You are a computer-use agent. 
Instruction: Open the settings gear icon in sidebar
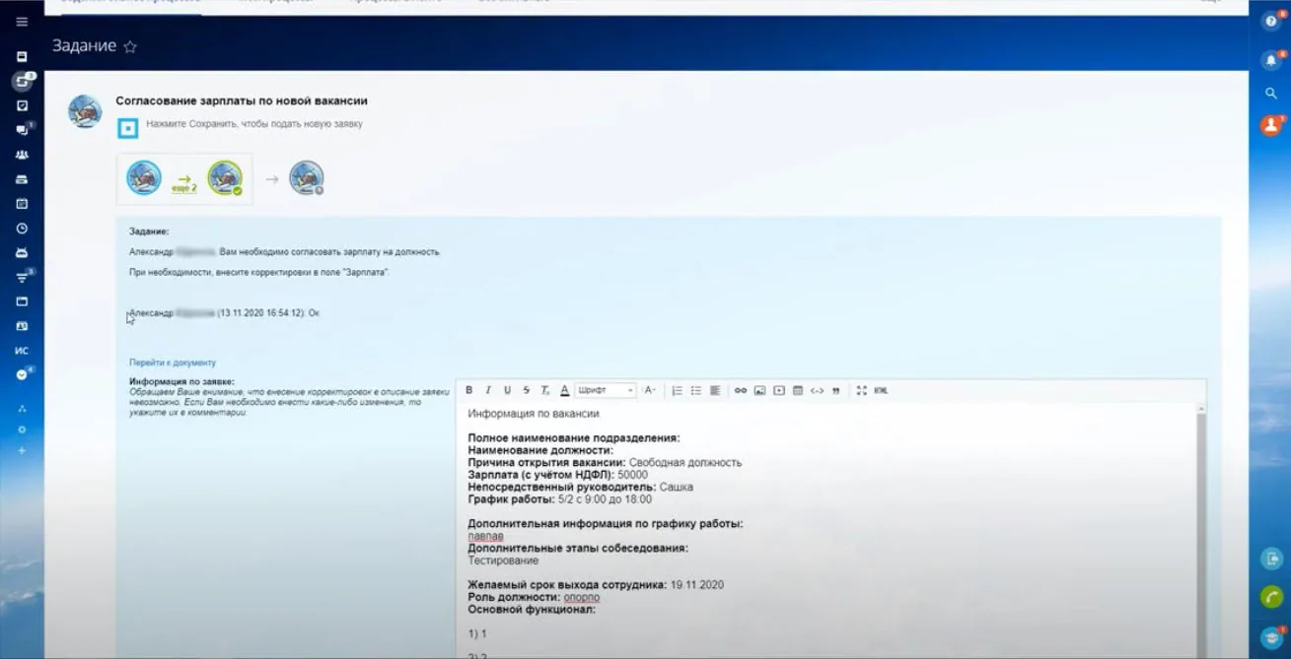[x=22, y=429]
